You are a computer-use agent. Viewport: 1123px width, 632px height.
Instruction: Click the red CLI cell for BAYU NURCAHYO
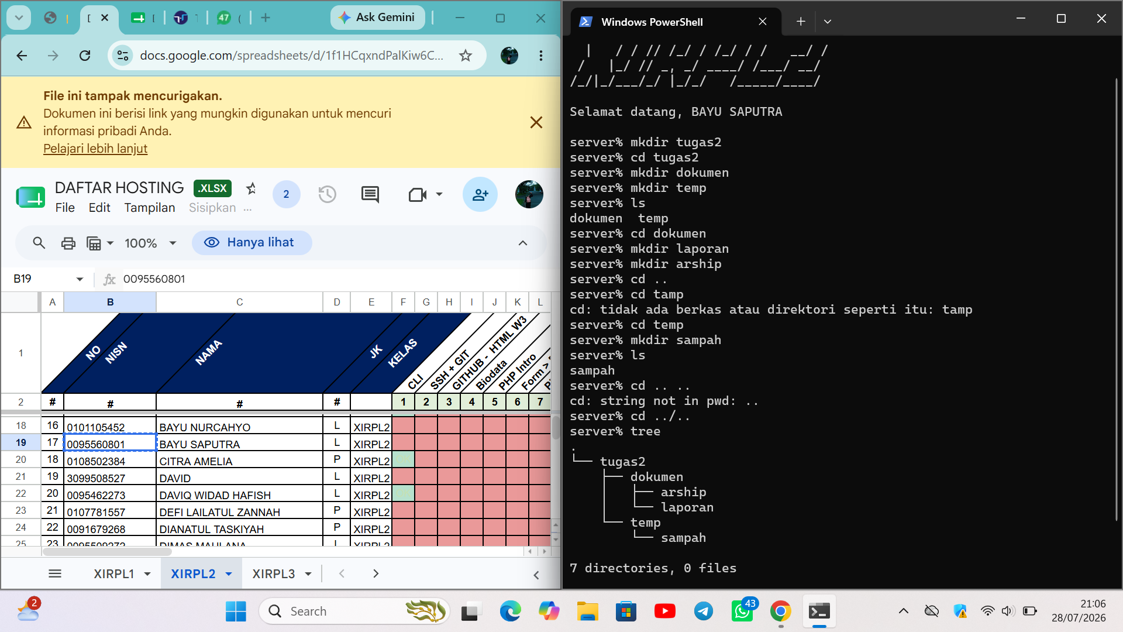pos(403,426)
